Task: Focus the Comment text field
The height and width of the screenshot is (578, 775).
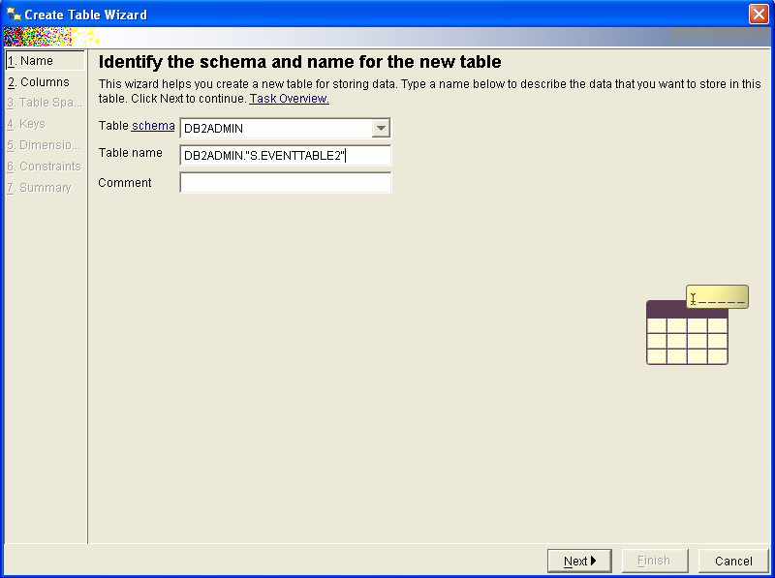Action: (x=285, y=183)
